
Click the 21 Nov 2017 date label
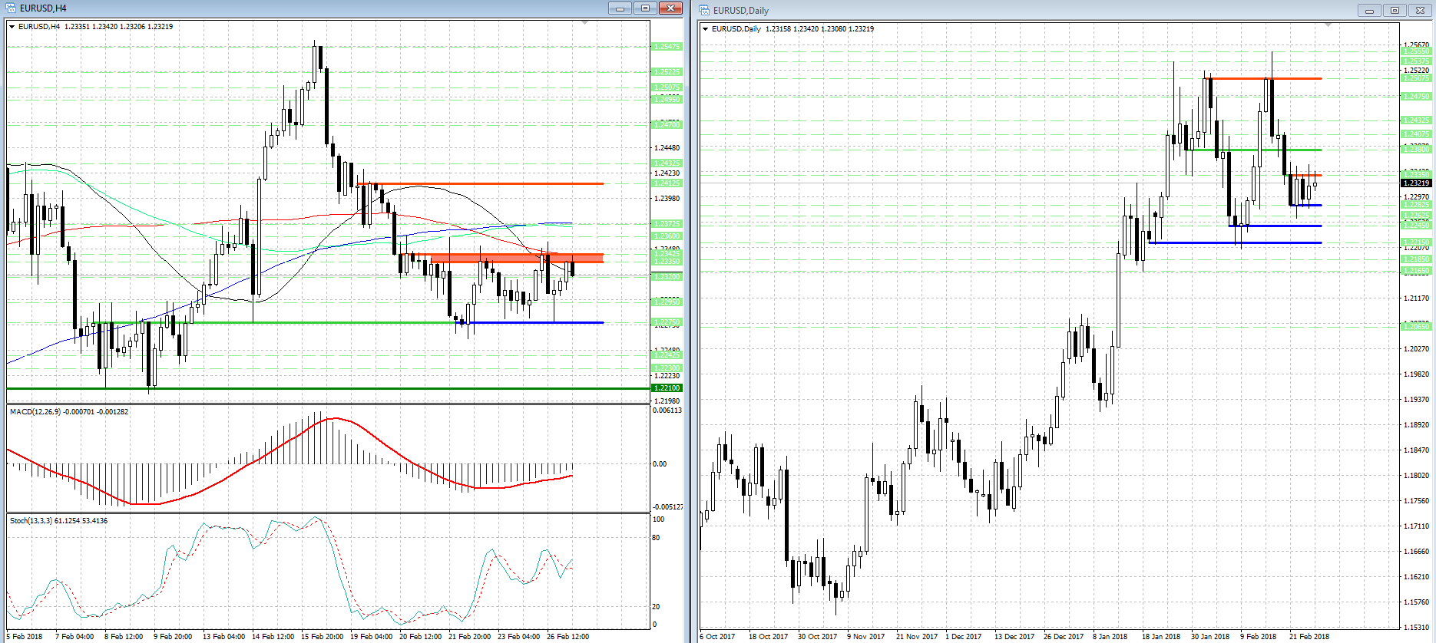(917, 636)
